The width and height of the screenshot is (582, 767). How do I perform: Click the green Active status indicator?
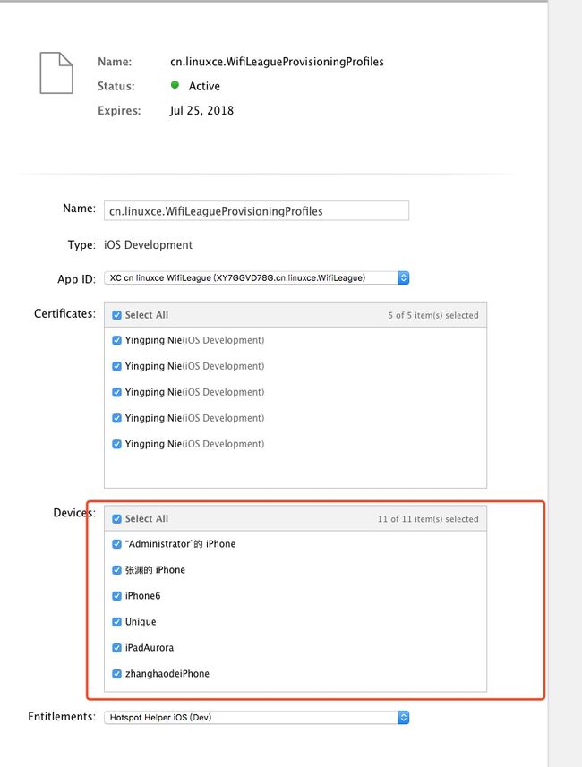tap(175, 85)
